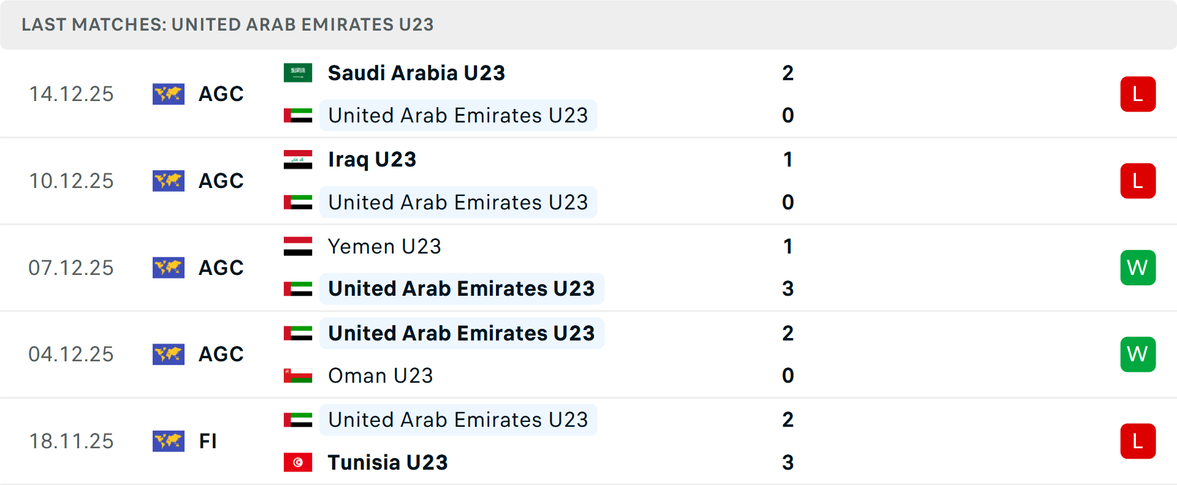The height and width of the screenshot is (485, 1177).
Task: Open the Tunisia U23 team link
Action: (x=387, y=462)
